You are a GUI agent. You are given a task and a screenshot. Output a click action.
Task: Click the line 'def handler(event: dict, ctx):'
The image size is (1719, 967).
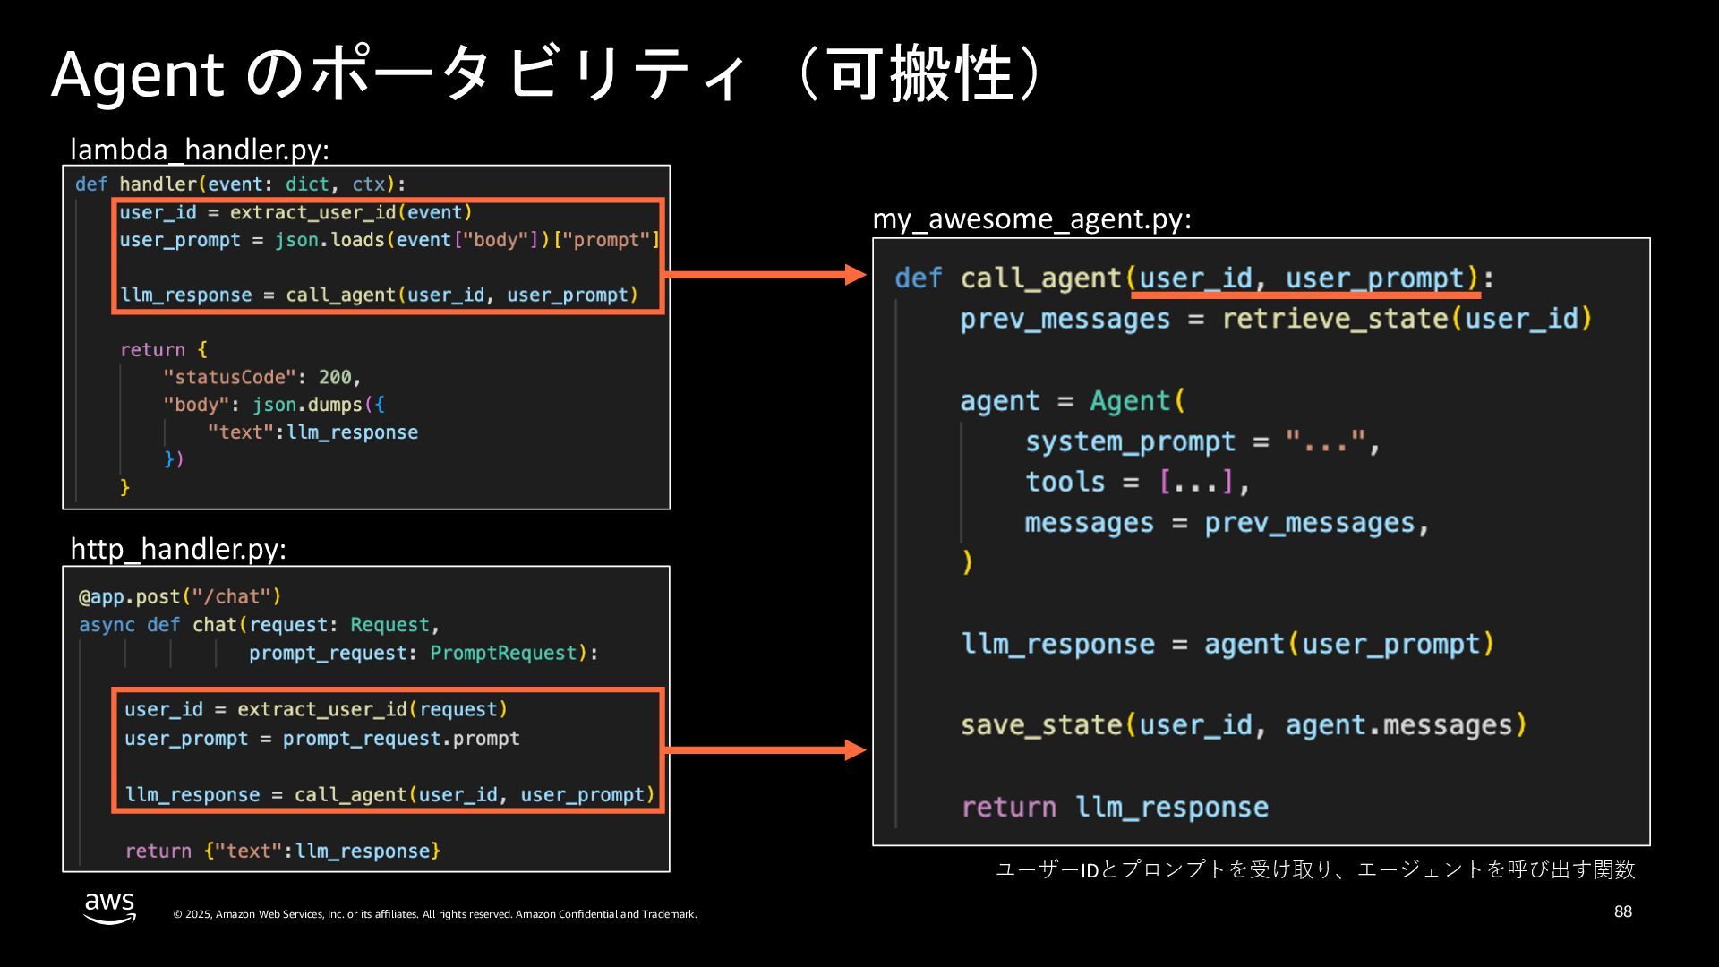click(x=241, y=184)
